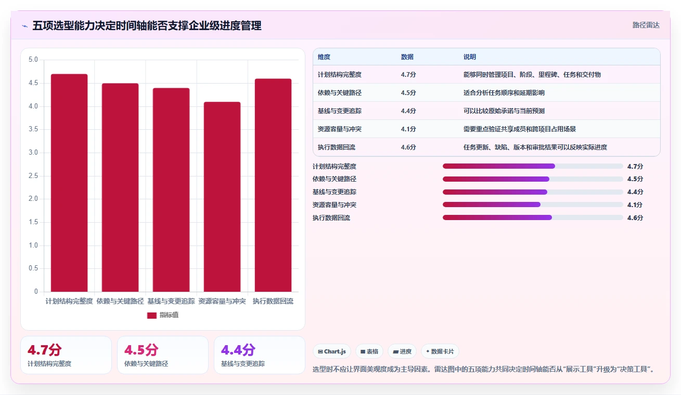Click x-axis label 依赖与关键路径 under the chart
Screen dimensions: 681x395
tap(120, 301)
